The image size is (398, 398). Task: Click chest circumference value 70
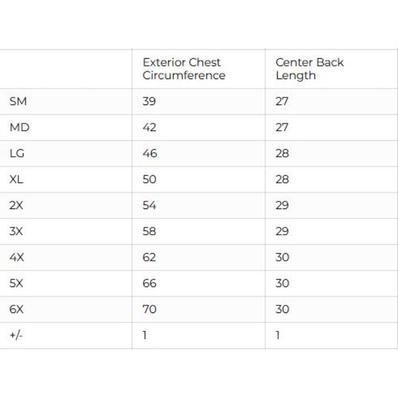pyautogui.click(x=150, y=309)
